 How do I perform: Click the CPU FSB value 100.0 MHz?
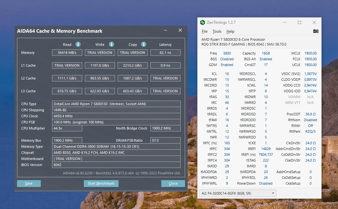coord(116,122)
